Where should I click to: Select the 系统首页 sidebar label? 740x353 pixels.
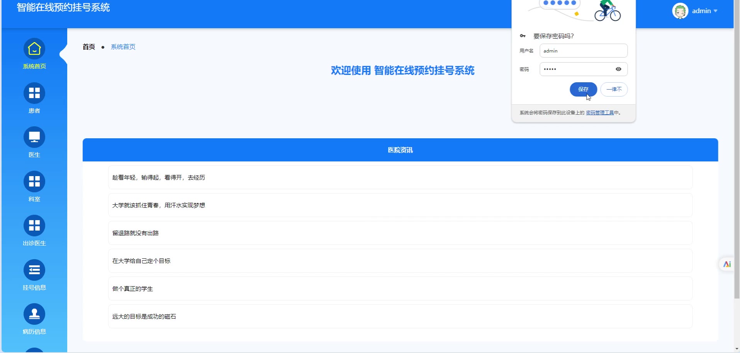pyautogui.click(x=34, y=66)
